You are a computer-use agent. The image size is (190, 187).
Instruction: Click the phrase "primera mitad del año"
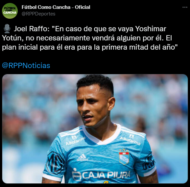(x=139, y=47)
